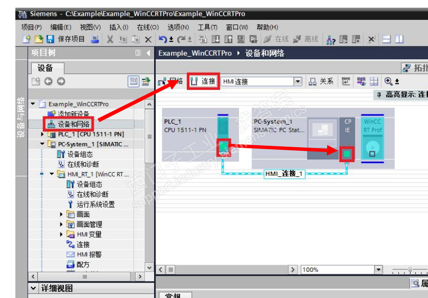Open the 编辑(E) menu
This screenshot has width=428, height=298.
(60, 27)
